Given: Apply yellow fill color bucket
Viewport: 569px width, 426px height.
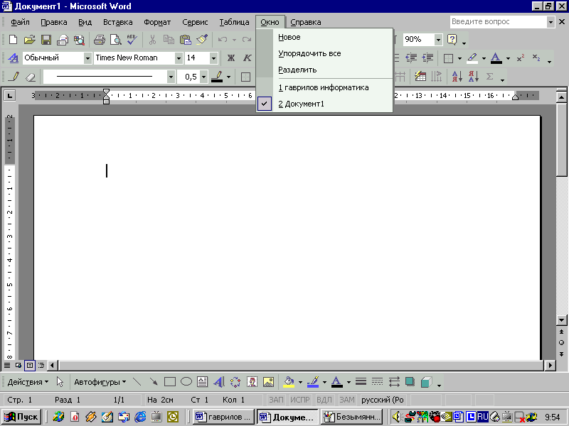Looking at the screenshot, I should point(289,382).
